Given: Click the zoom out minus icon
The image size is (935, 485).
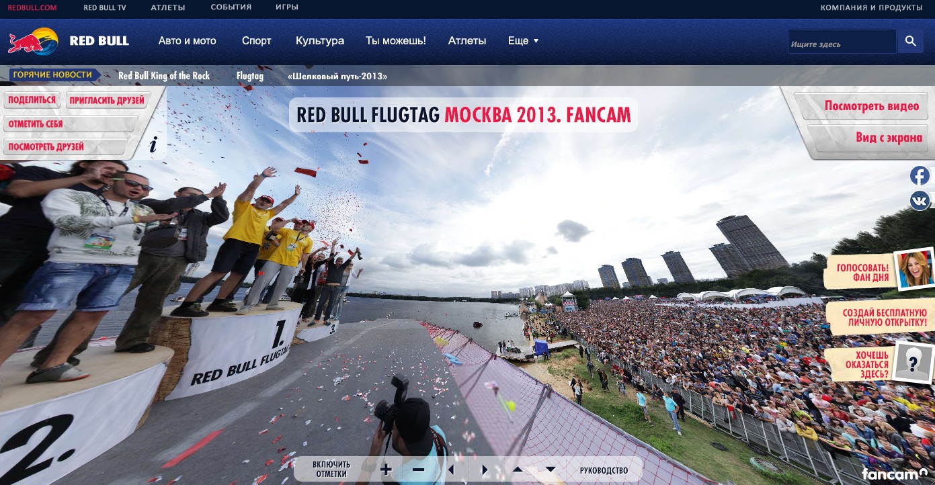Looking at the screenshot, I should click(418, 470).
